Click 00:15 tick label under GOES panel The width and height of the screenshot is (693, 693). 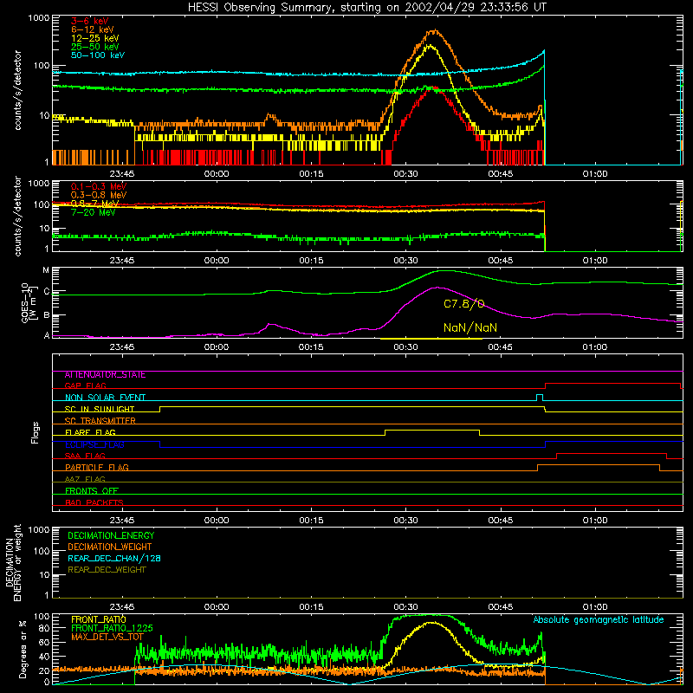[311, 347]
